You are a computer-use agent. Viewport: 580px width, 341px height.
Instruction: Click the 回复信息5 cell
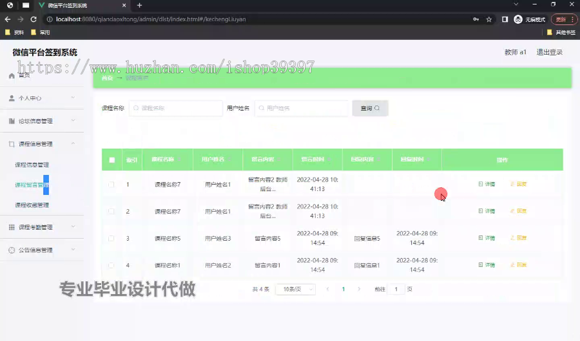(x=367, y=239)
